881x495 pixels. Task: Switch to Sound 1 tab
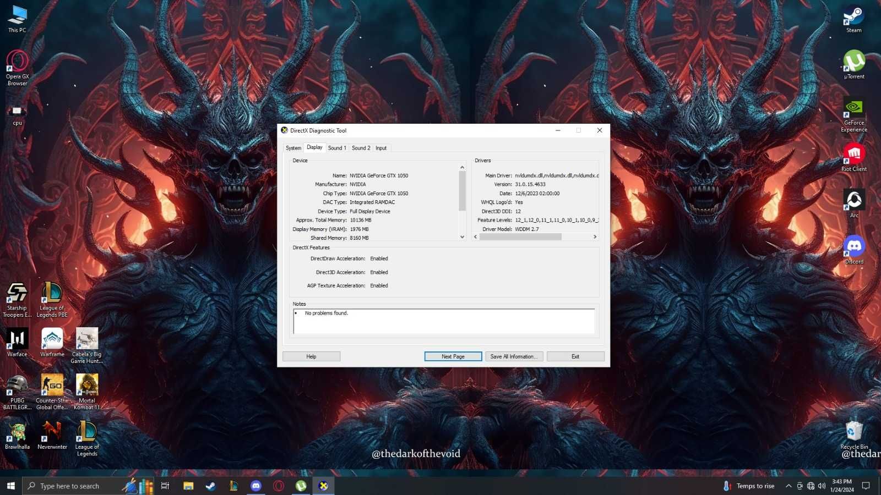pos(337,148)
